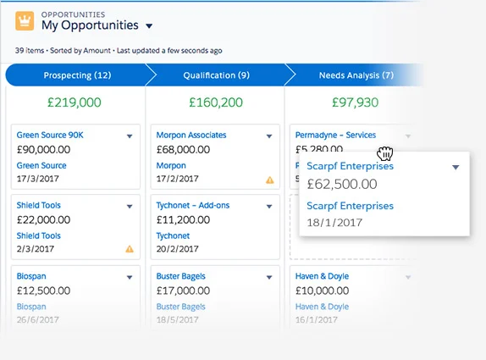Click the orange crown Opportunities icon
This screenshot has height=360, width=486.
click(x=25, y=21)
